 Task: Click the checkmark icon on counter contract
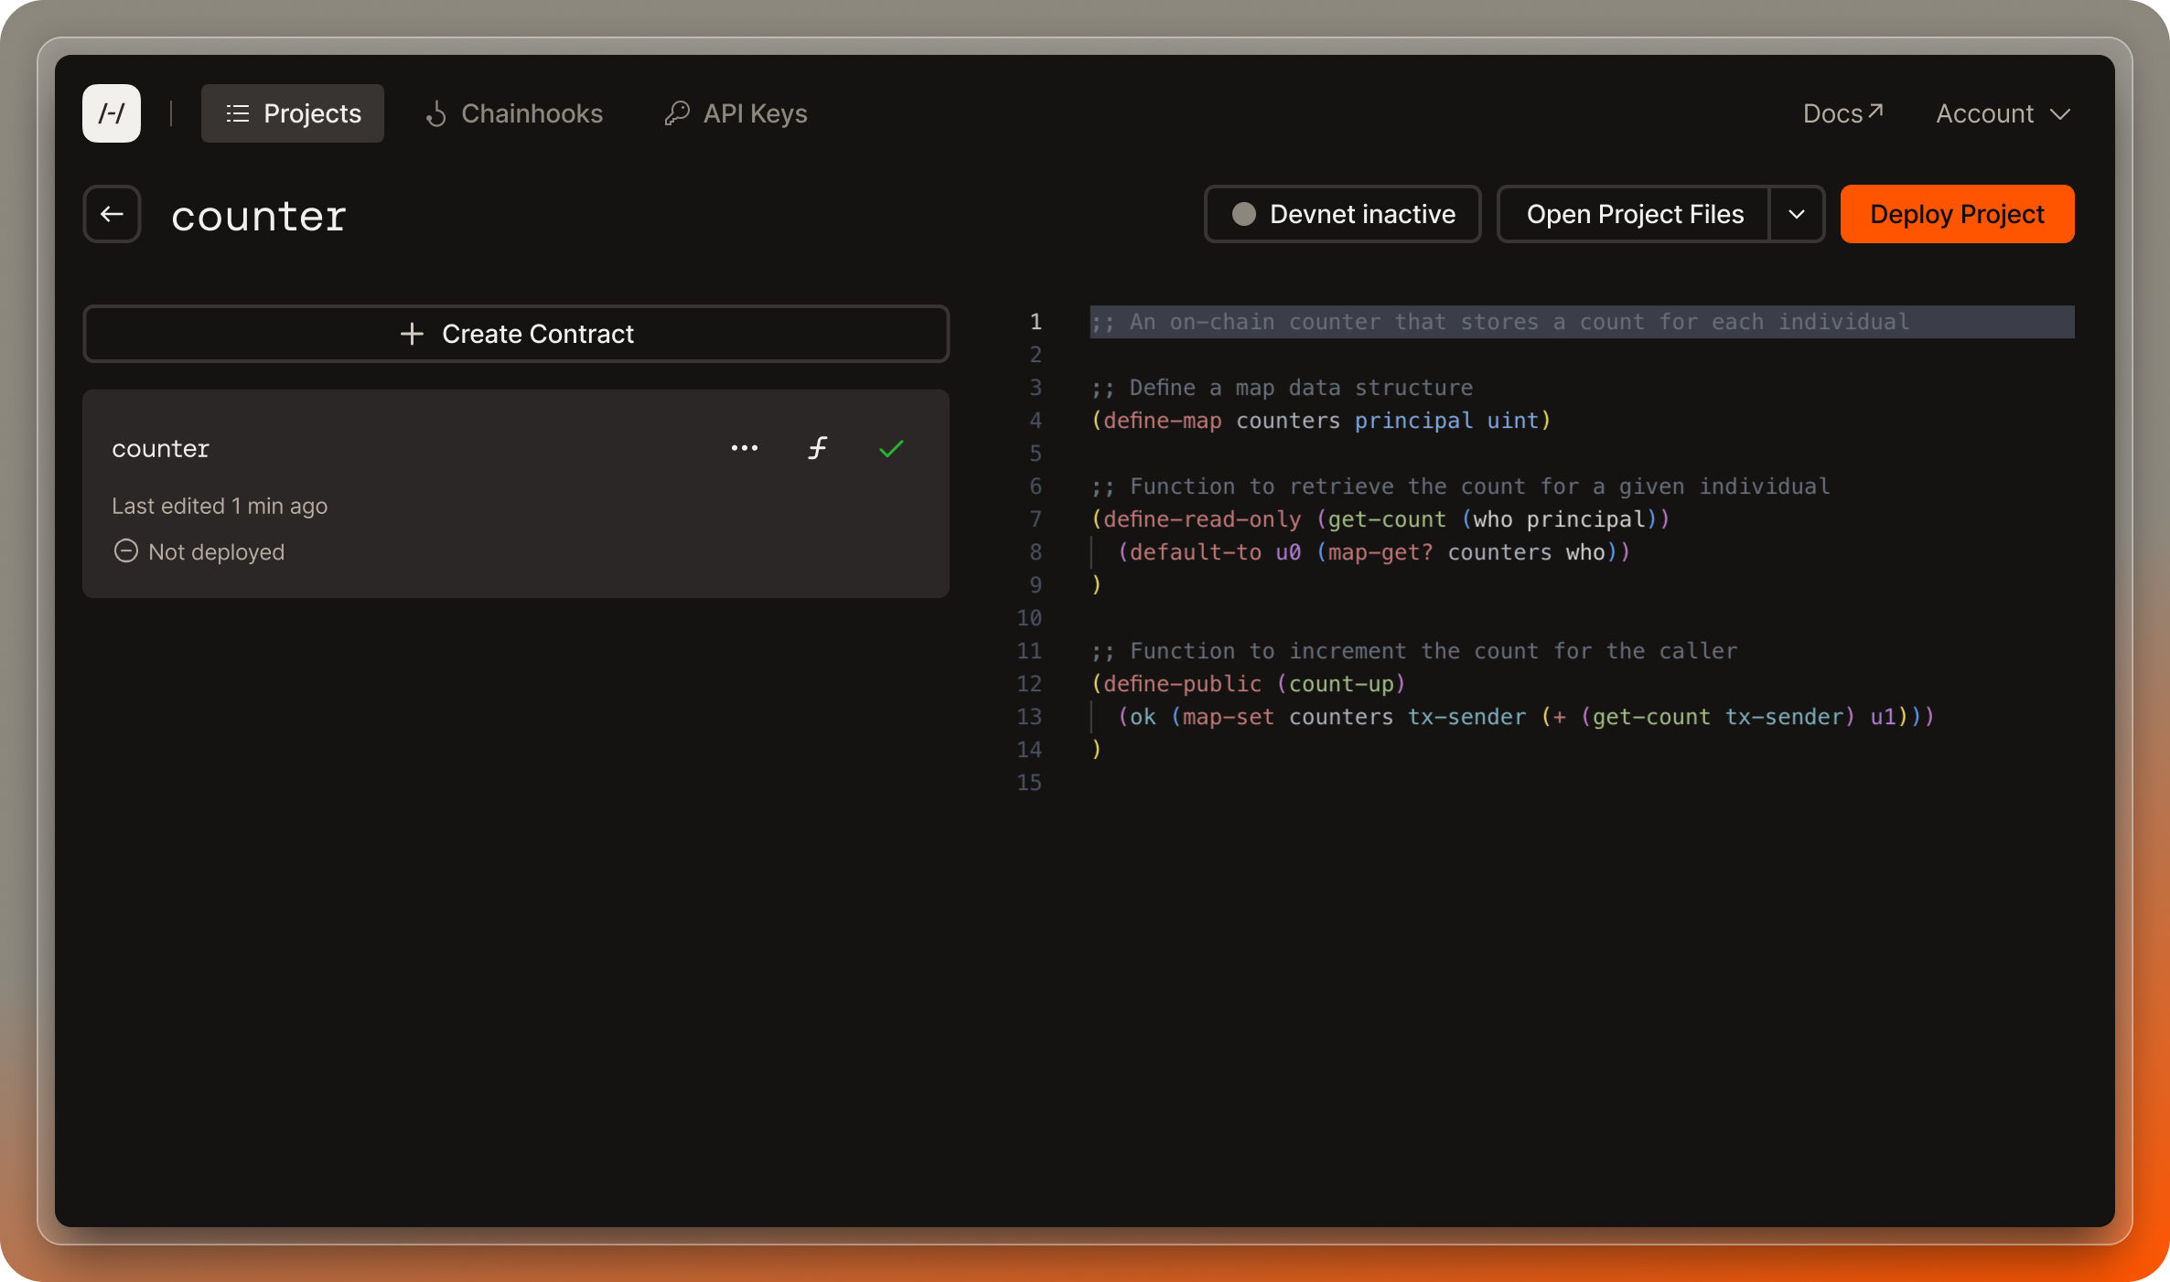click(891, 447)
